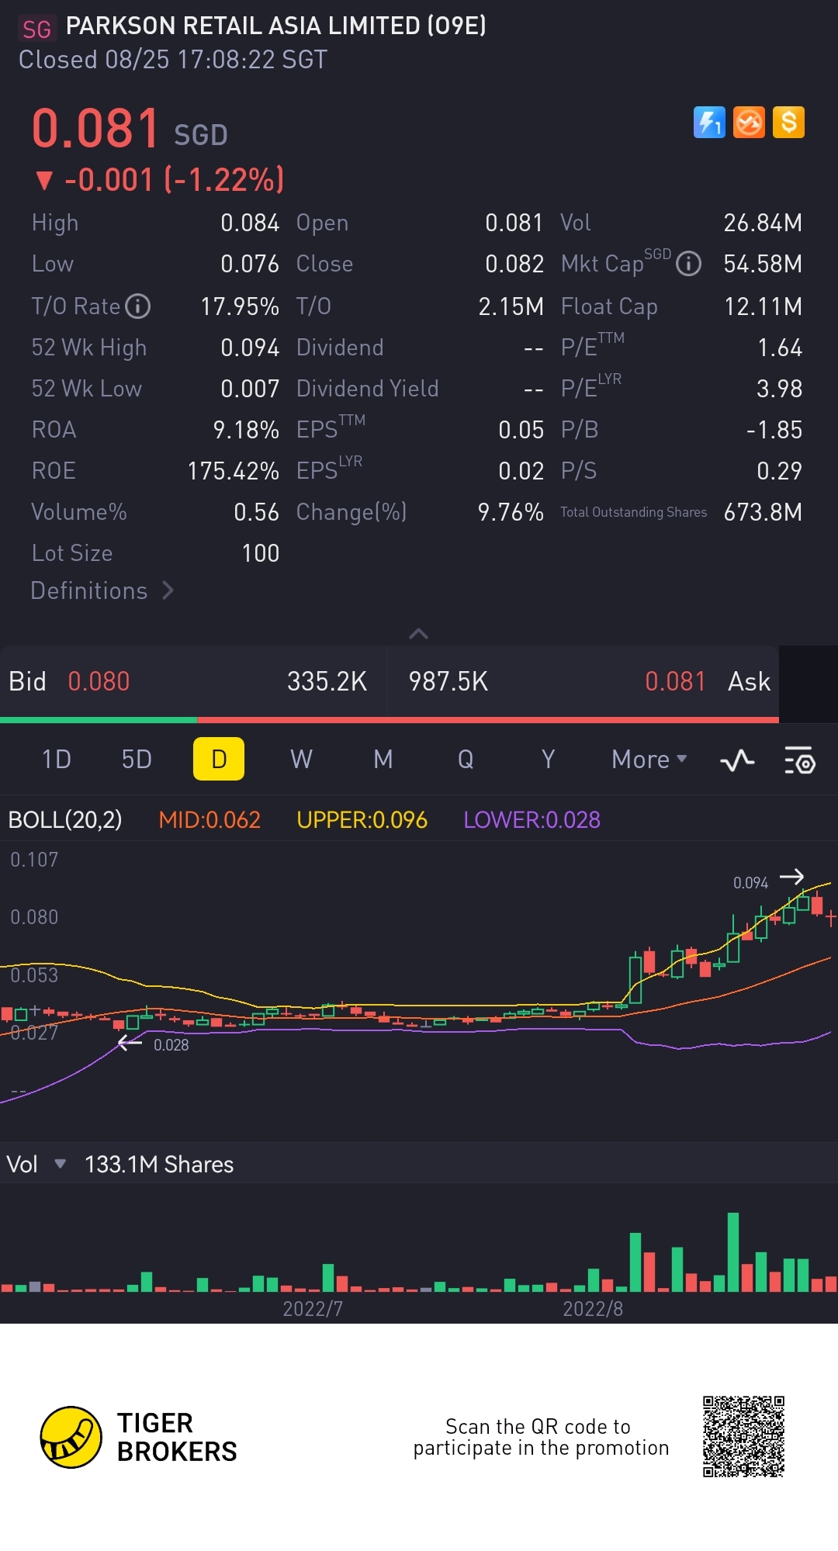The image size is (838, 1551).
Task: Select the D daily chart tab
Action: point(219,759)
